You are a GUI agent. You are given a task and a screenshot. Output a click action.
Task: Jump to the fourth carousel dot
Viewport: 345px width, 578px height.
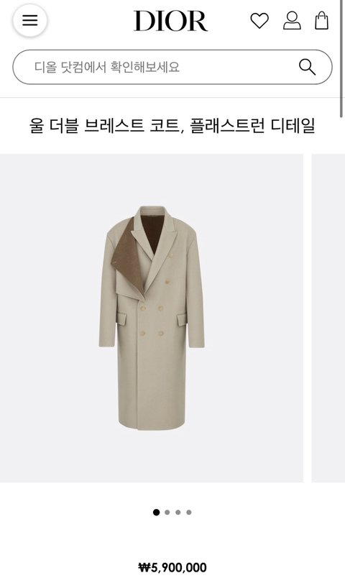point(189,512)
